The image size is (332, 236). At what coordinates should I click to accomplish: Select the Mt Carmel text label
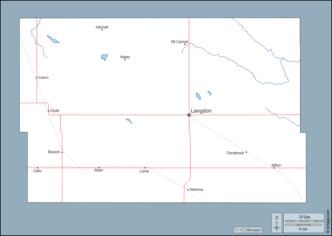(179, 42)
